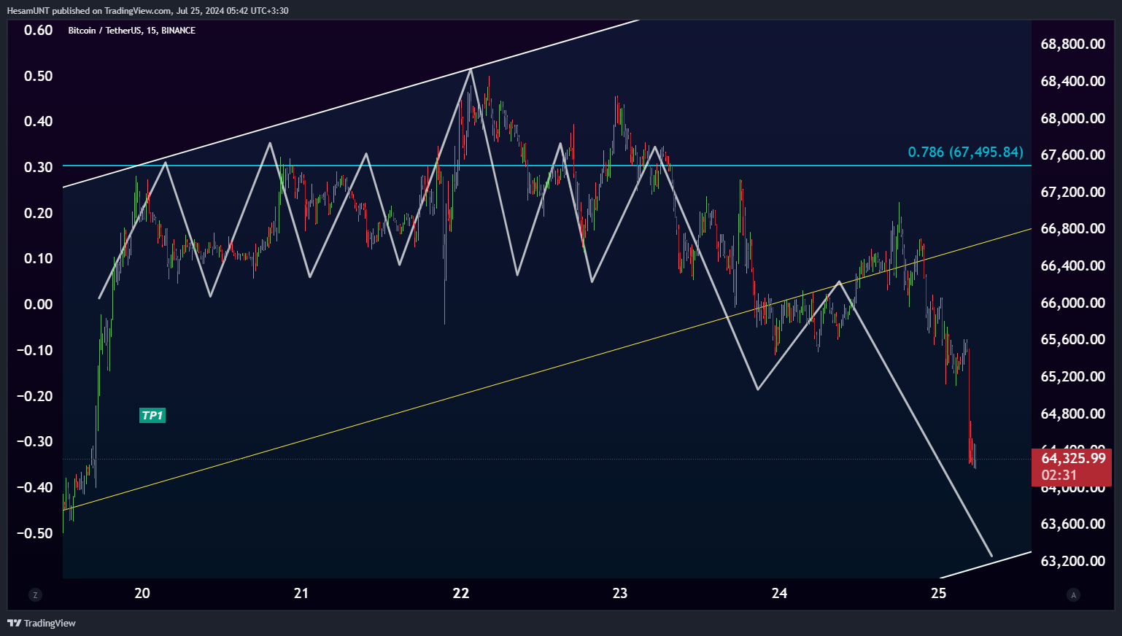The image size is (1122, 636).
Task: Click the 65,200.00 price axis label
Action: click(x=1072, y=376)
